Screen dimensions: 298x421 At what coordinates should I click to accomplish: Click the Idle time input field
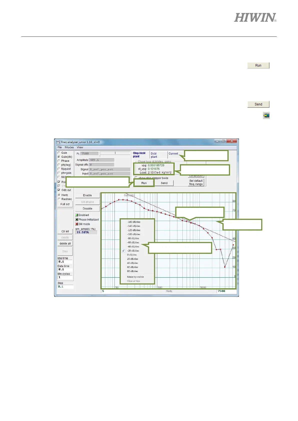pos(65,262)
